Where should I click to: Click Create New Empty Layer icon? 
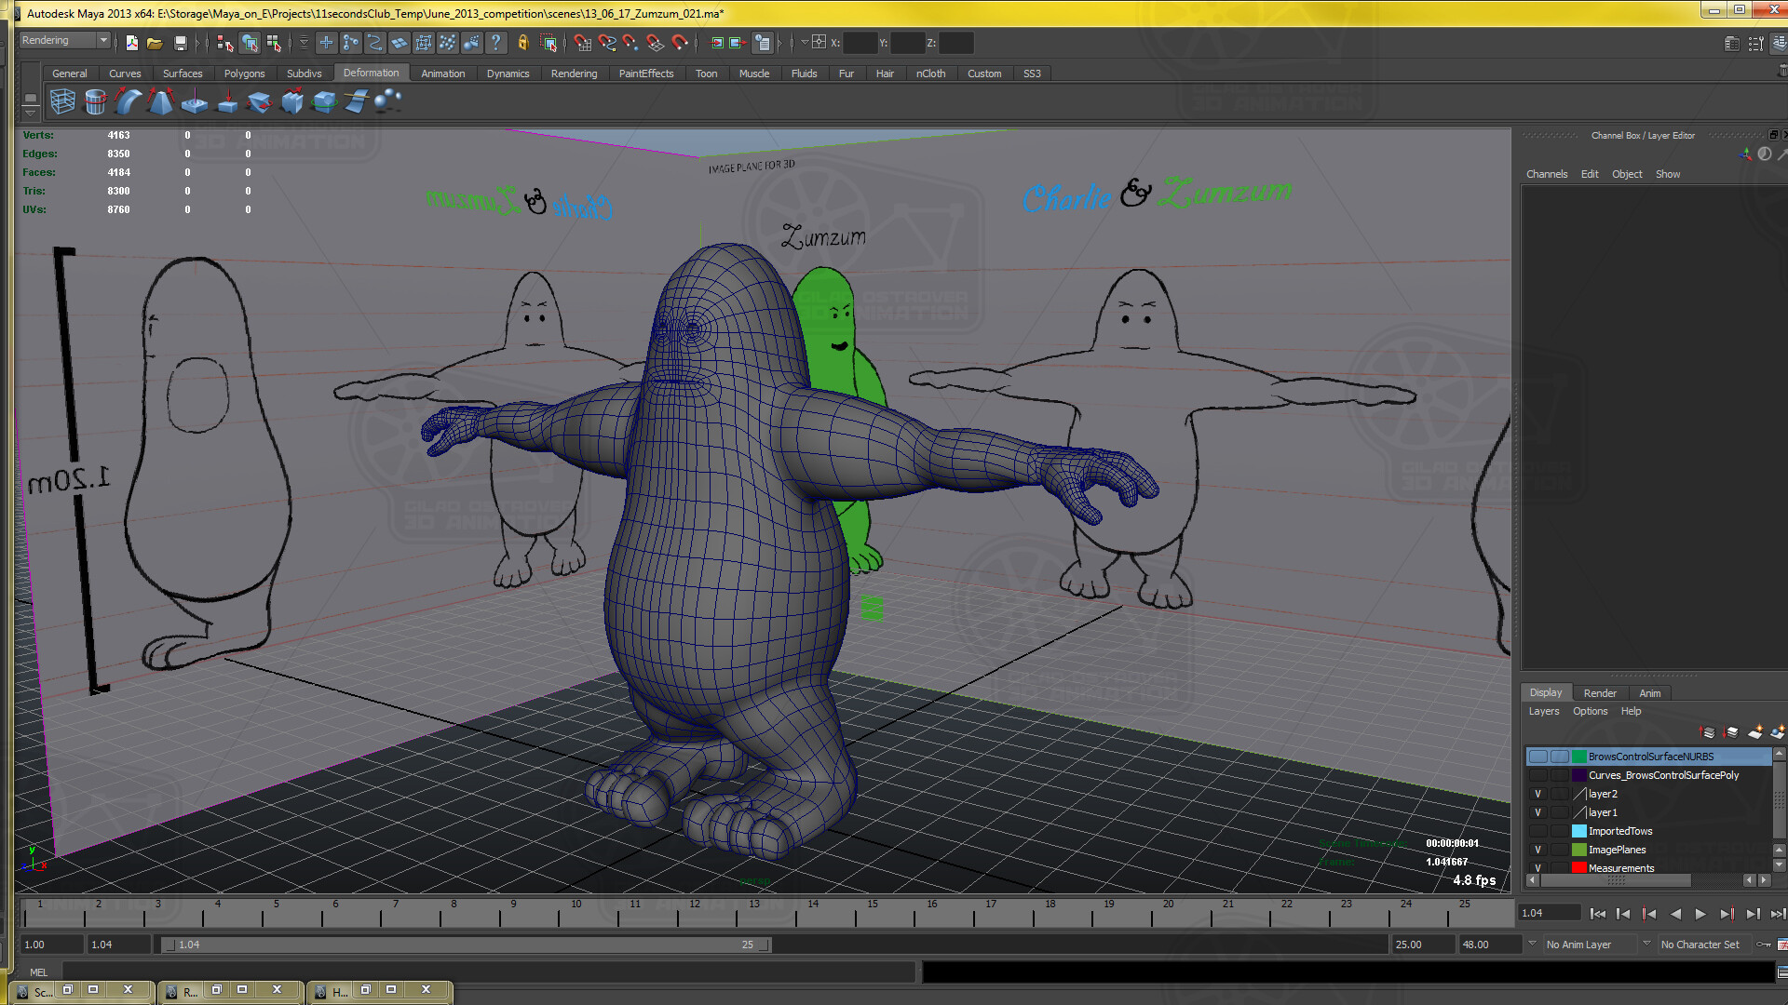1754,732
